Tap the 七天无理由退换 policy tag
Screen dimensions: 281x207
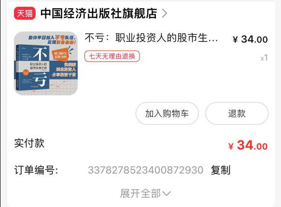click(112, 56)
